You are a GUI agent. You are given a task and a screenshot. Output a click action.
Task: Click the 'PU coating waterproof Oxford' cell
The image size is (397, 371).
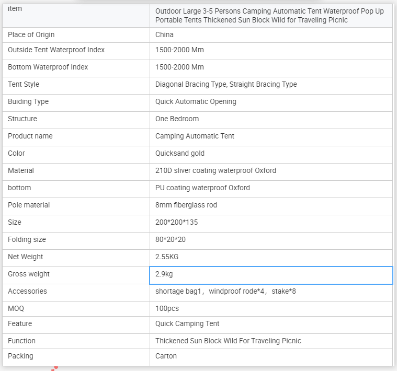click(x=202, y=188)
